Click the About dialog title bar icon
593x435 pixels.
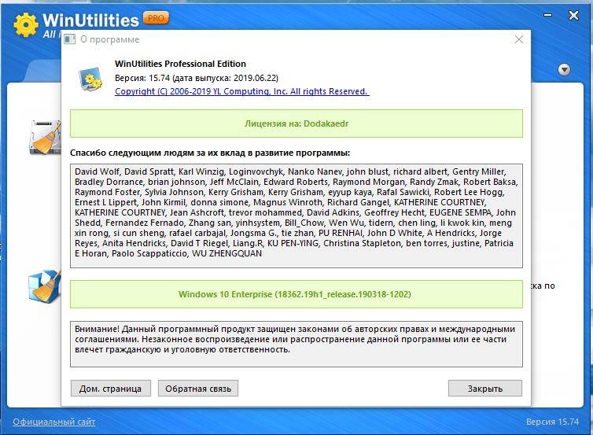(69, 39)
